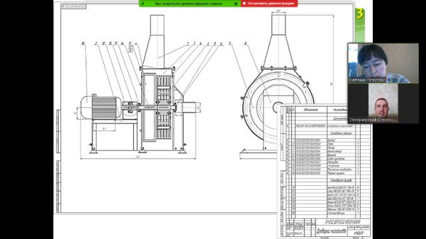
Task: Click the vertical outlet pipe in left view
Action: click(x=157, y=41)
